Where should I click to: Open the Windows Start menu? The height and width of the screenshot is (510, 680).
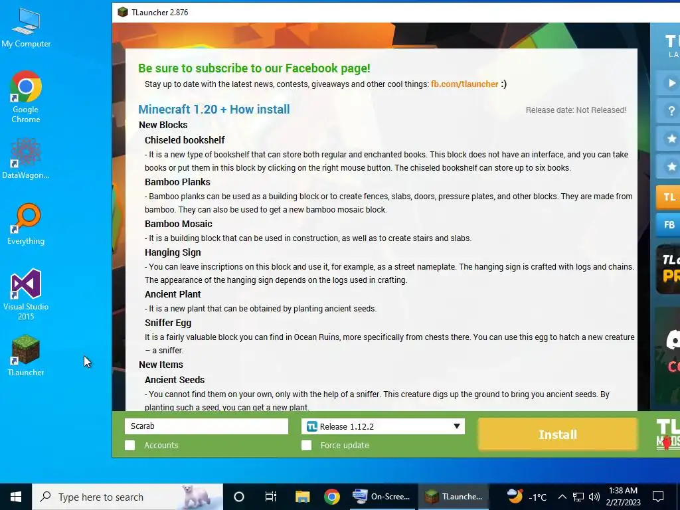[16, 497]
